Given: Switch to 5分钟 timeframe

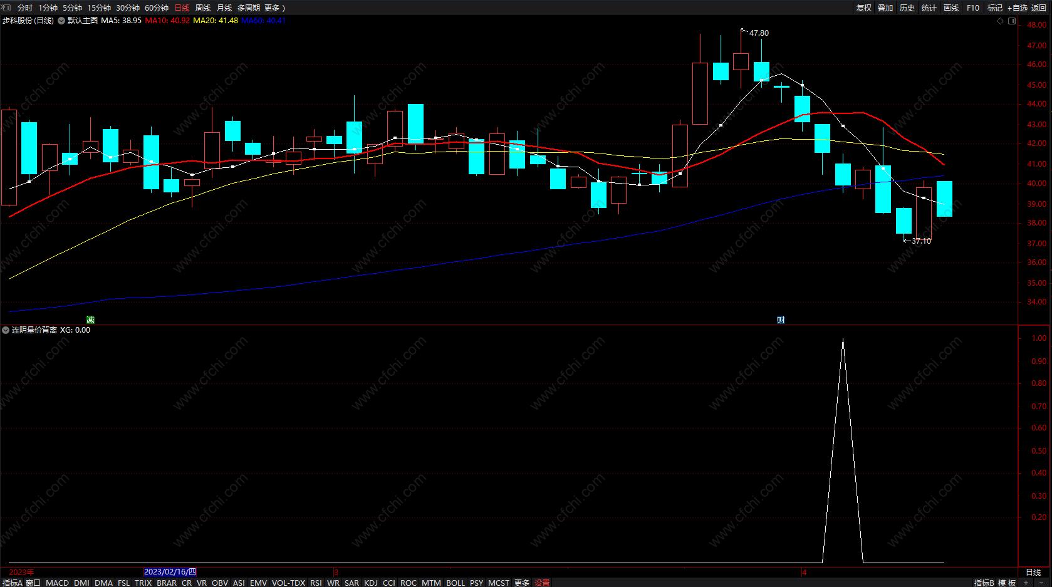Looking at the screenshot, I should [x=72, y=8].
